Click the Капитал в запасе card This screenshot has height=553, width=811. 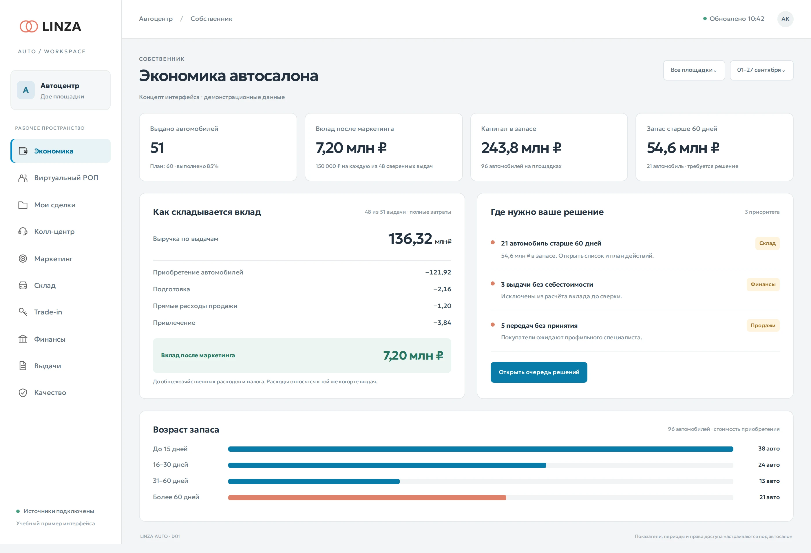(x=549, y=147)
